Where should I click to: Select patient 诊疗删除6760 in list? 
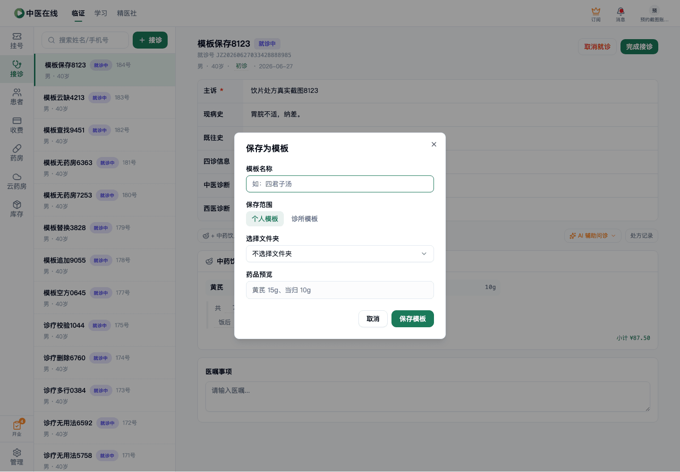coord(105,363)
